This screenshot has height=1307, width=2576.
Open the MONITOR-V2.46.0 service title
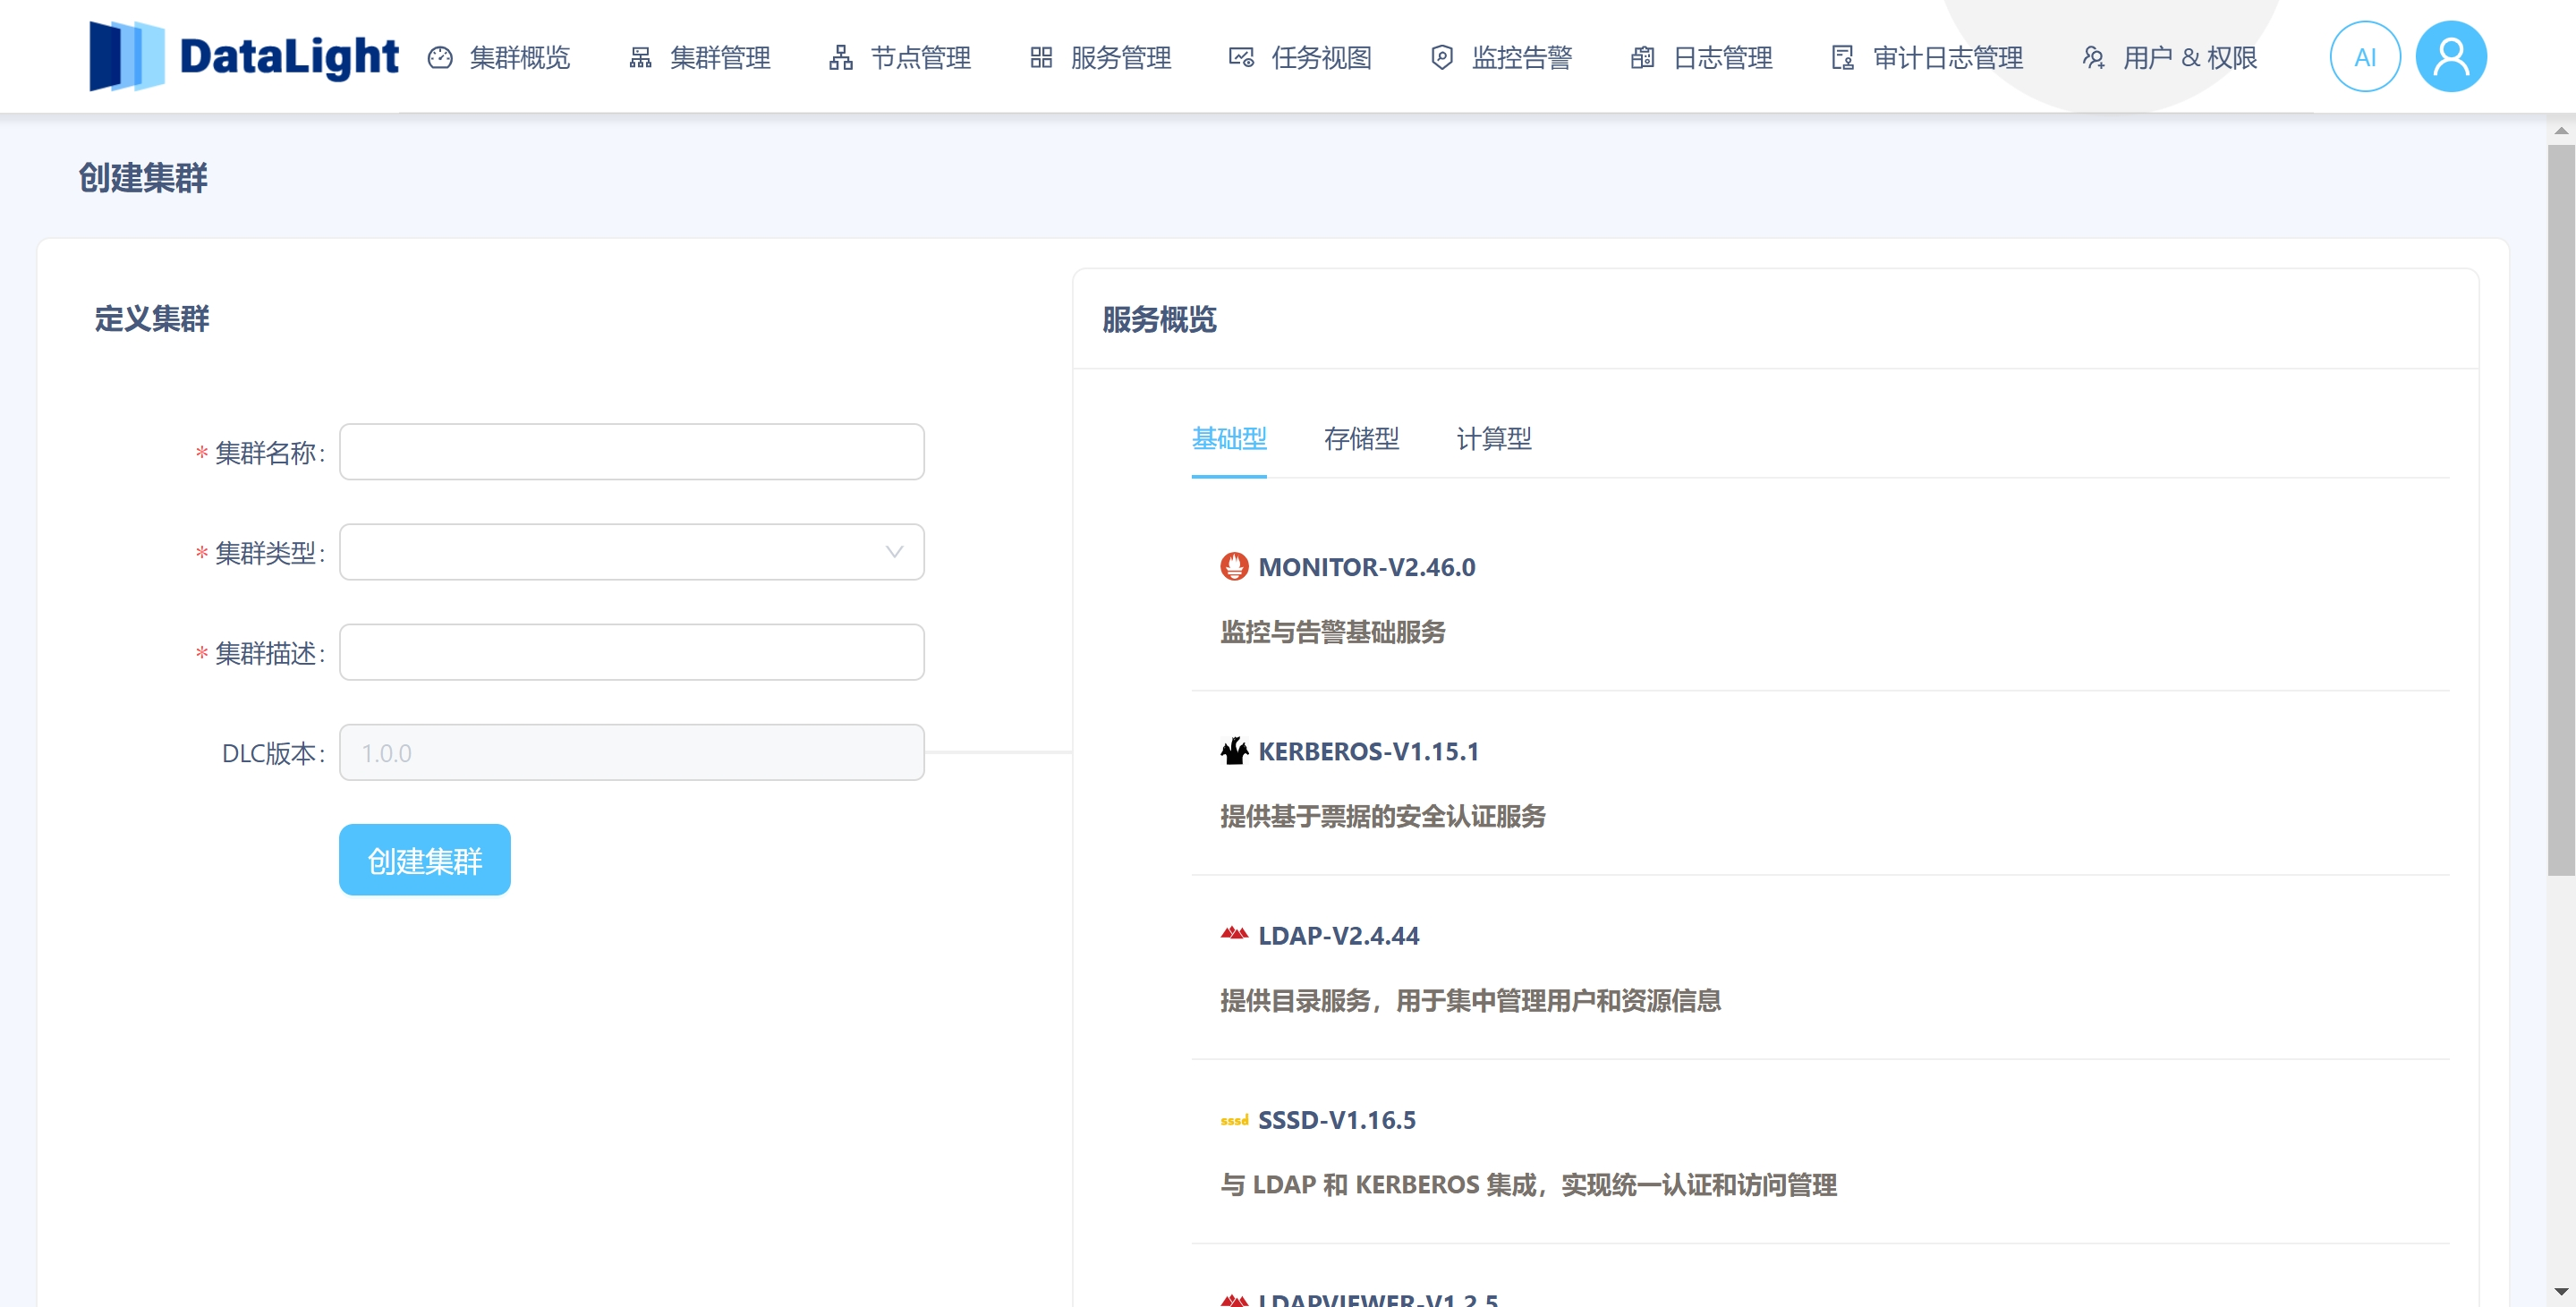pyautogui.click(x=1366, y=567)
